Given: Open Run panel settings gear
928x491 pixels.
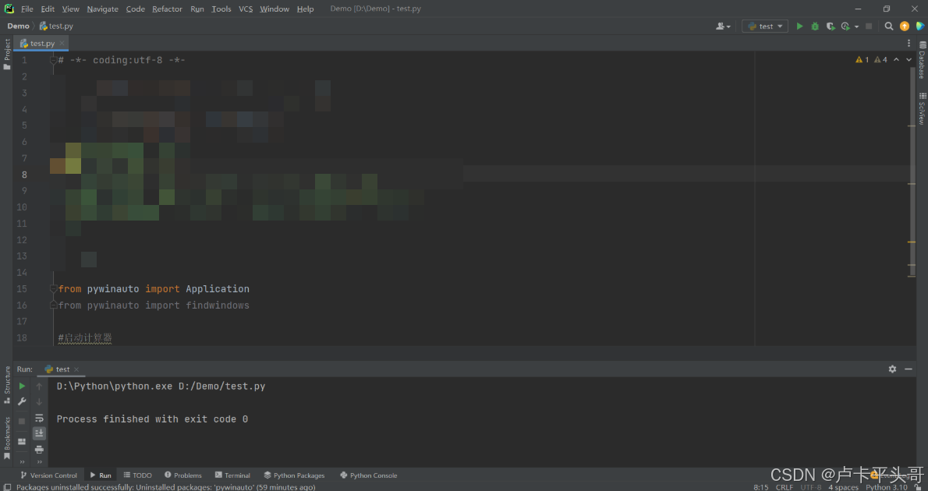Looking at the screenshot, I should point(892,369).
